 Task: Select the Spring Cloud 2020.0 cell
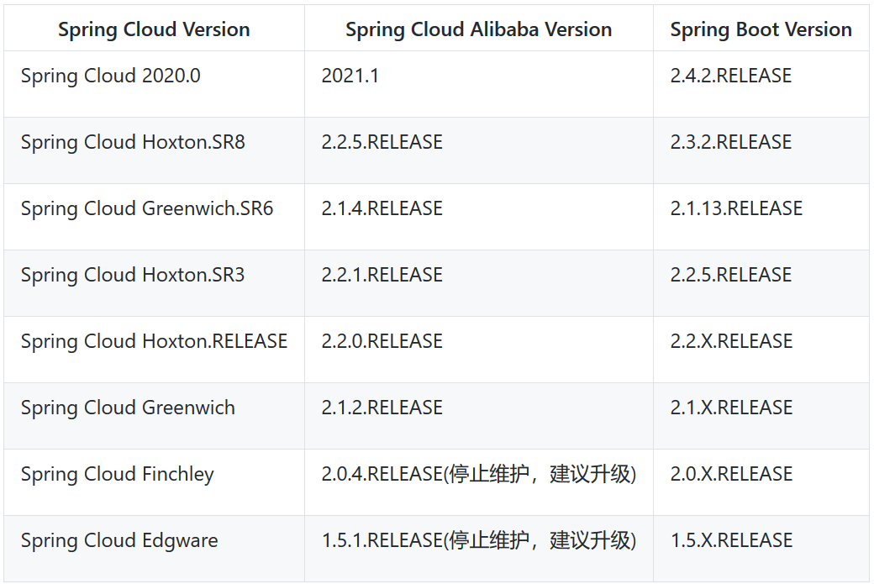(154, 84)
